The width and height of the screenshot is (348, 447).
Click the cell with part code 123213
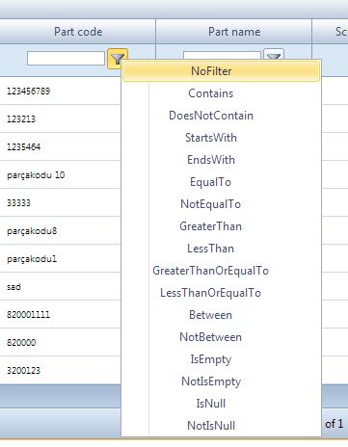tap(61, 118)
